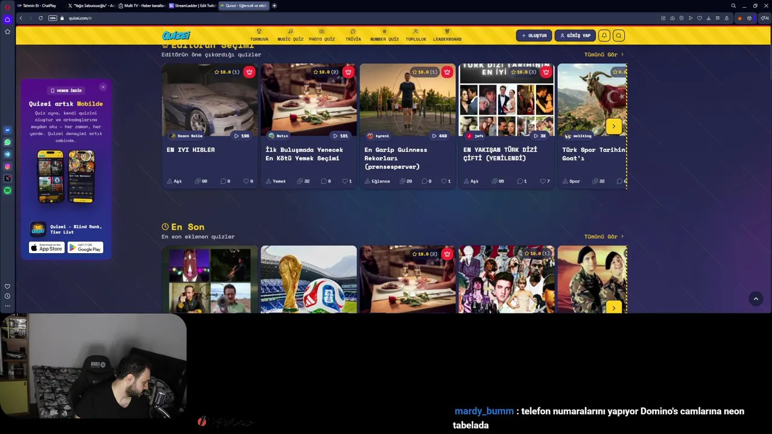The height and width of the screenshot is (434, 772).
Task: Open a new browser tab
Action: [274, 5]
